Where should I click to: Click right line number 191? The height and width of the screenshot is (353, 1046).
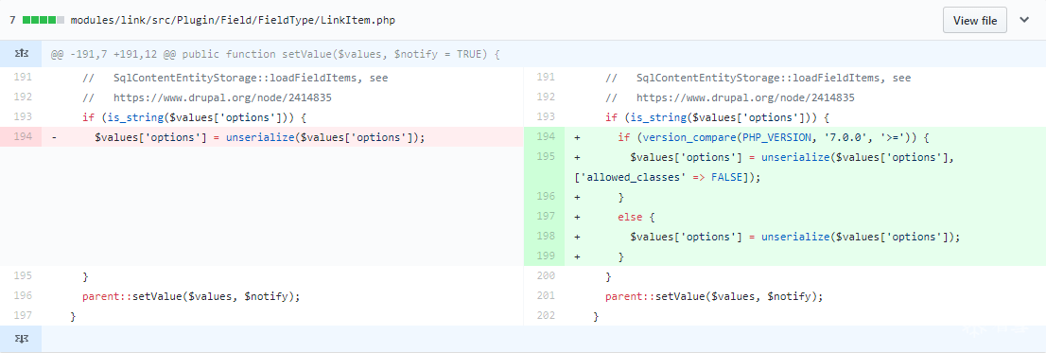546,78
